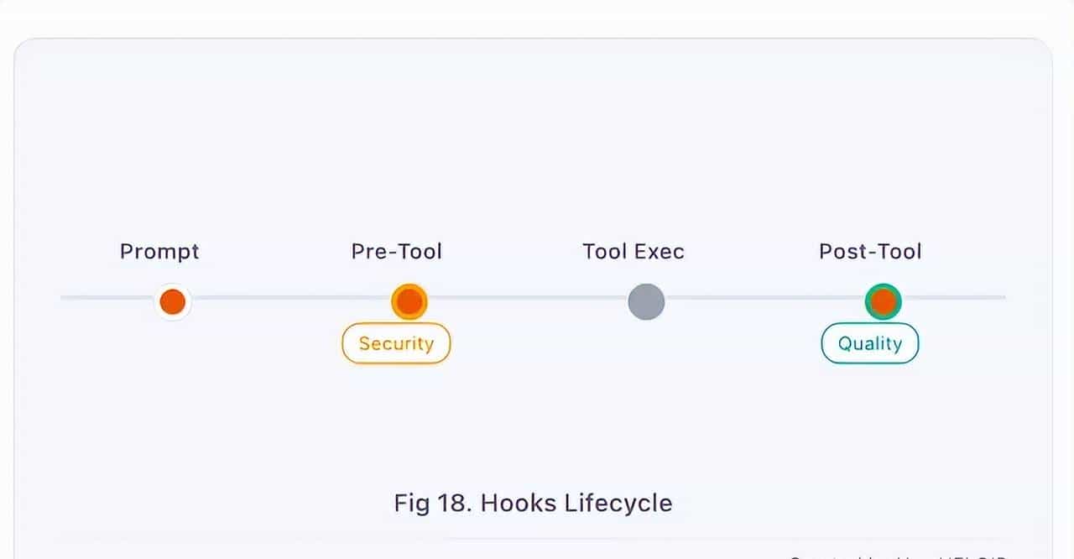Viewport: 1074px width, 559px height.
Task: Select the Post-Tool text label
Action: click(870, 251)
